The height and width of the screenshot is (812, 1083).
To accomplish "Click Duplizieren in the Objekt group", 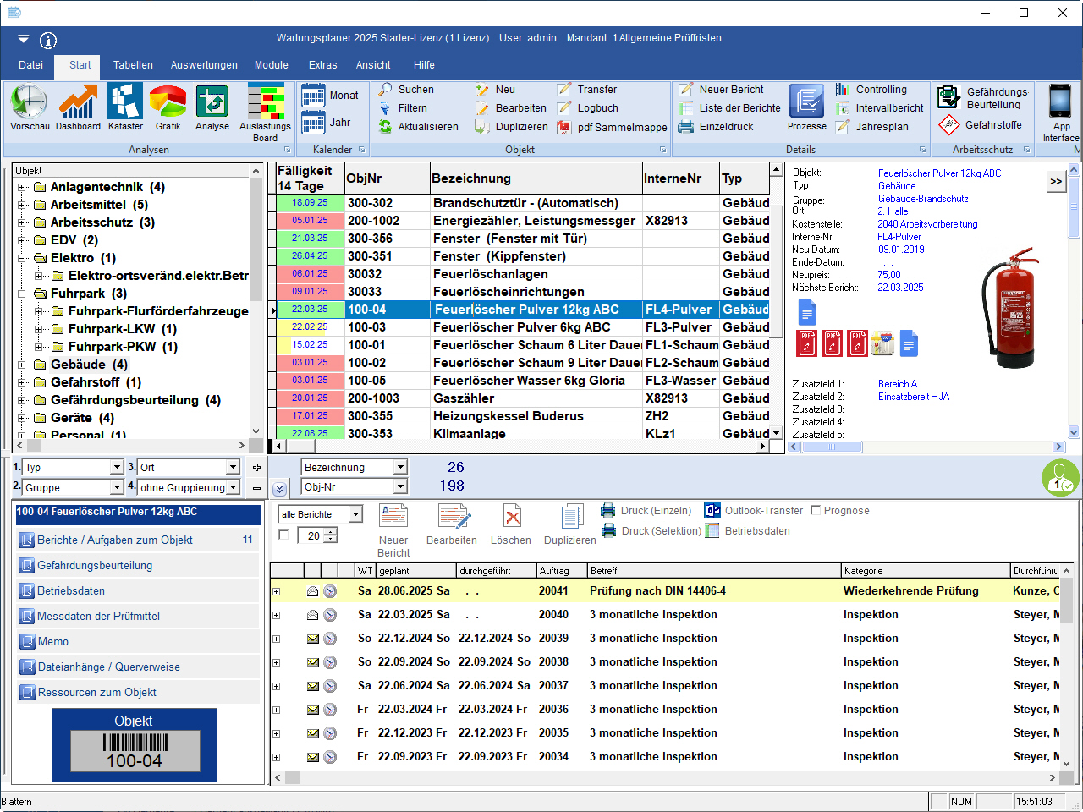I will [x=511, y=127].
